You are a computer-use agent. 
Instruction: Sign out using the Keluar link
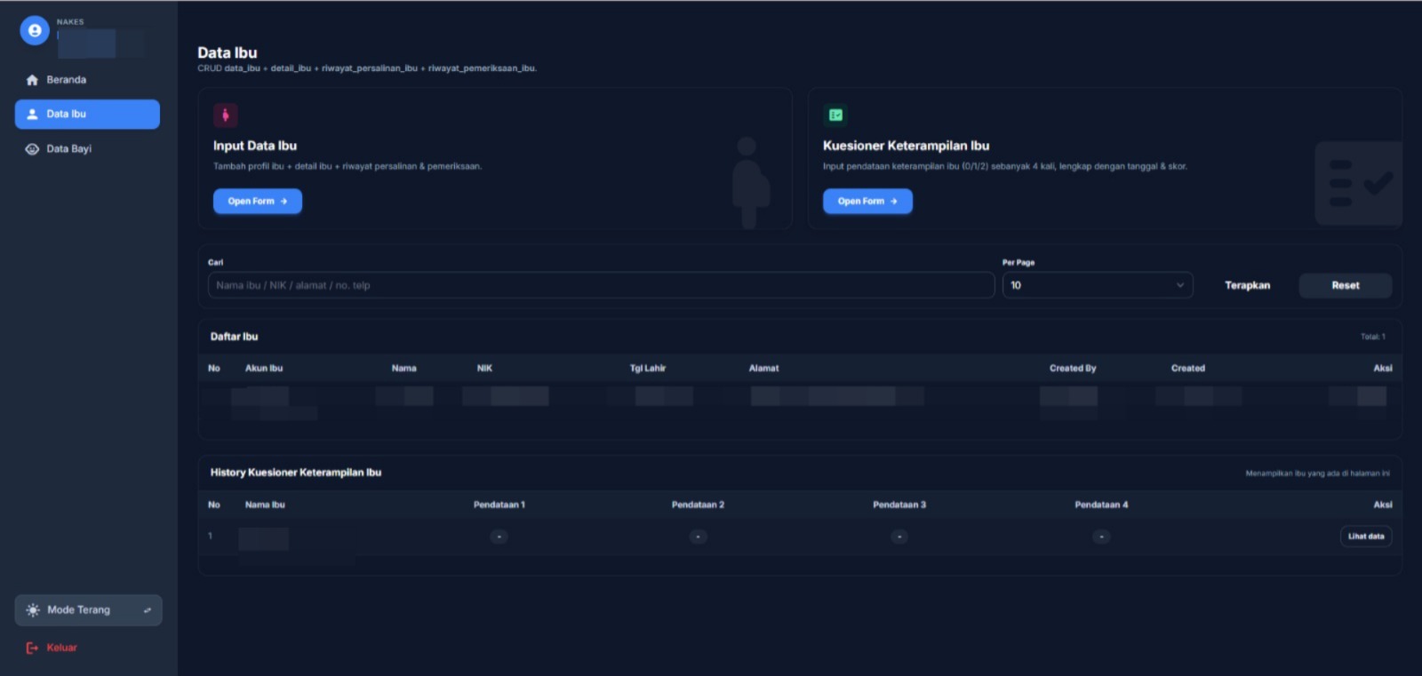tap(61, 648)
